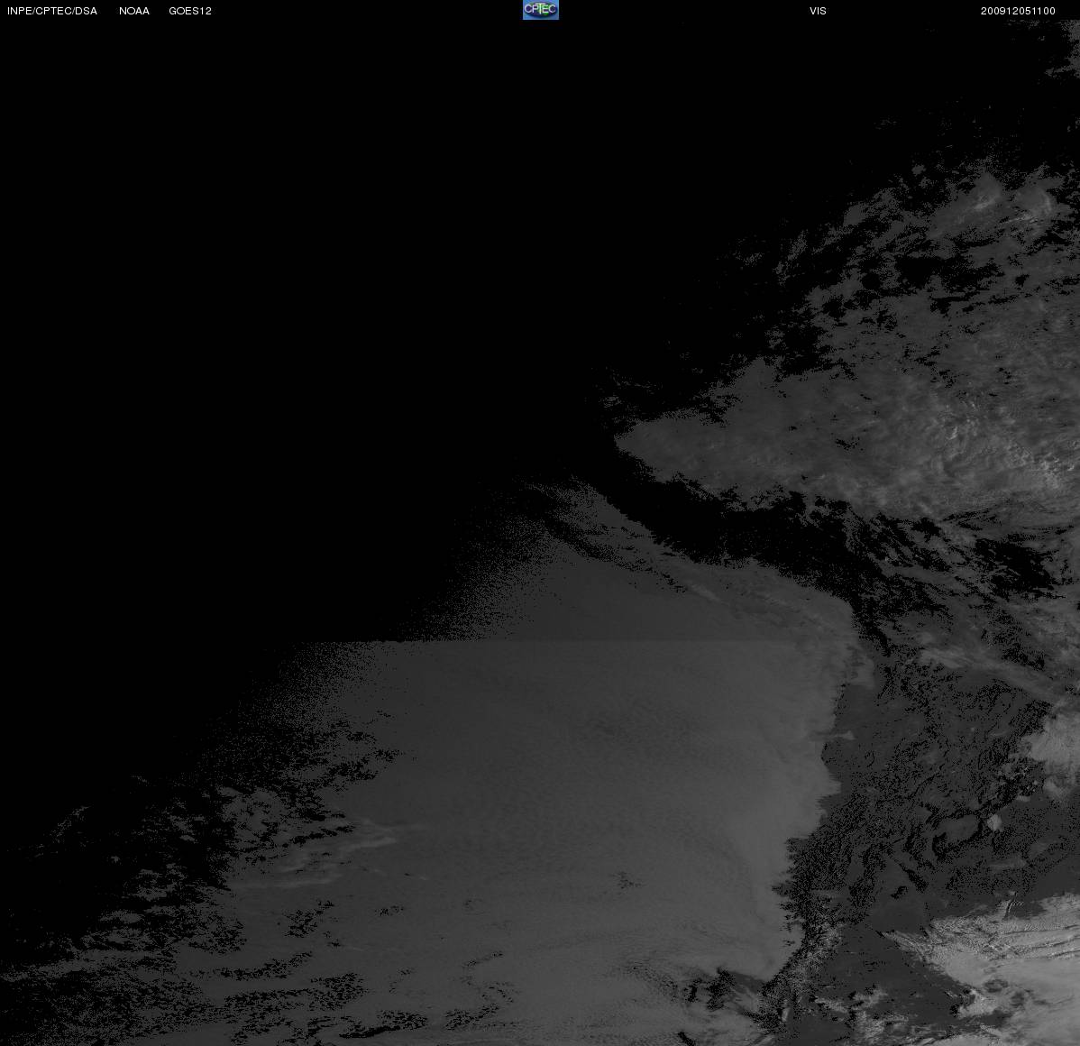Click the CPTEC logo at top center
The height and width of the screenshot is (1046, 1080).
pyautogui.click(x=541, y=10)
